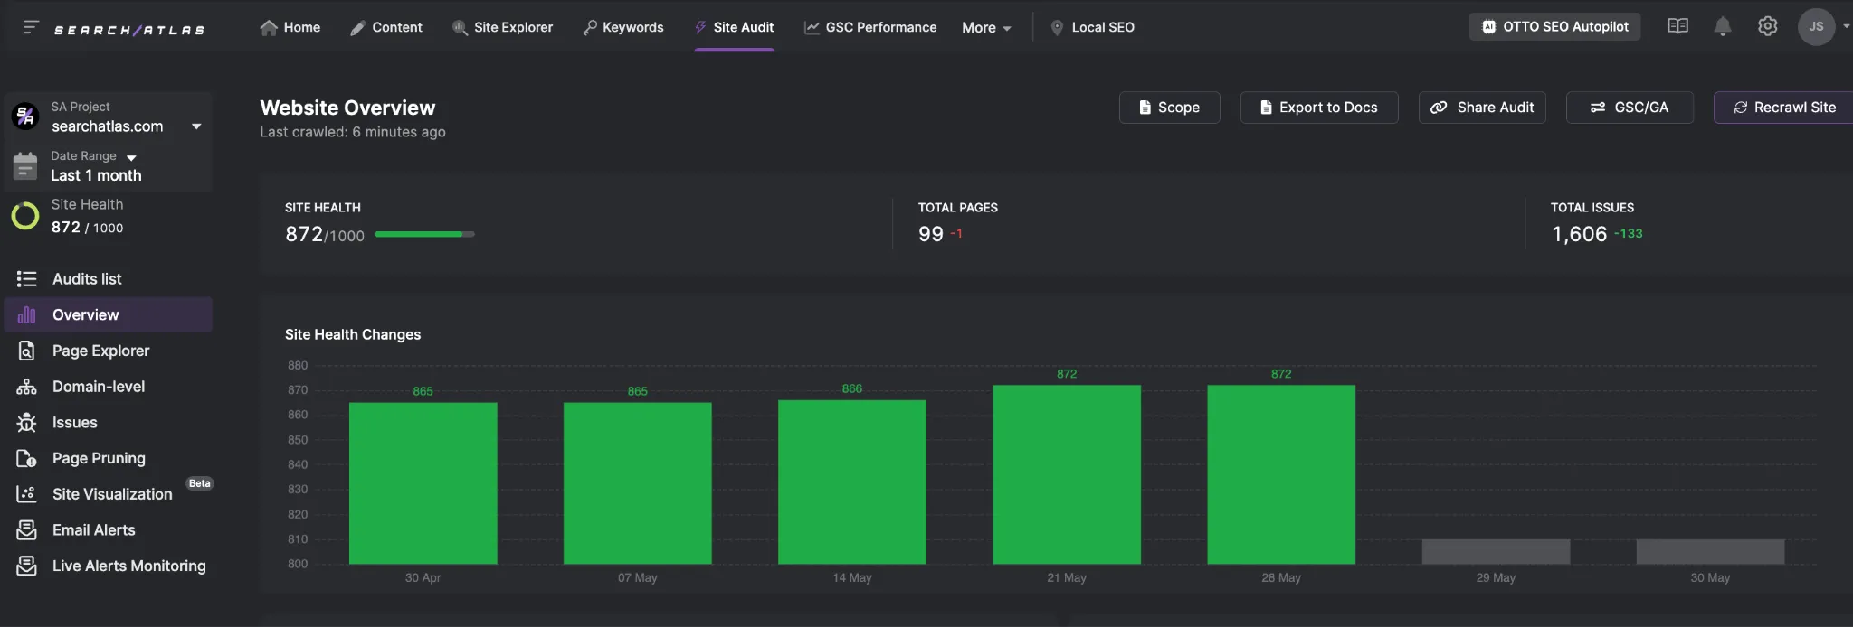This screenshot has width=1853, height=627.
Task: Click the hamburger menu next to the logo
Action: (x=29, y=27)
